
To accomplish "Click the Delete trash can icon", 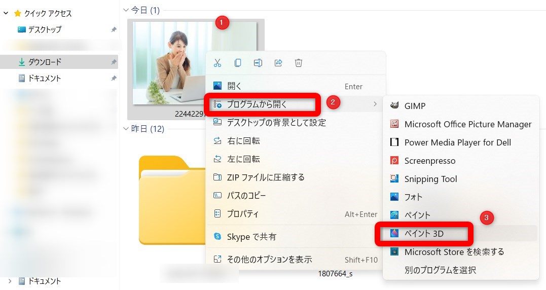I will tap(299, 63).
